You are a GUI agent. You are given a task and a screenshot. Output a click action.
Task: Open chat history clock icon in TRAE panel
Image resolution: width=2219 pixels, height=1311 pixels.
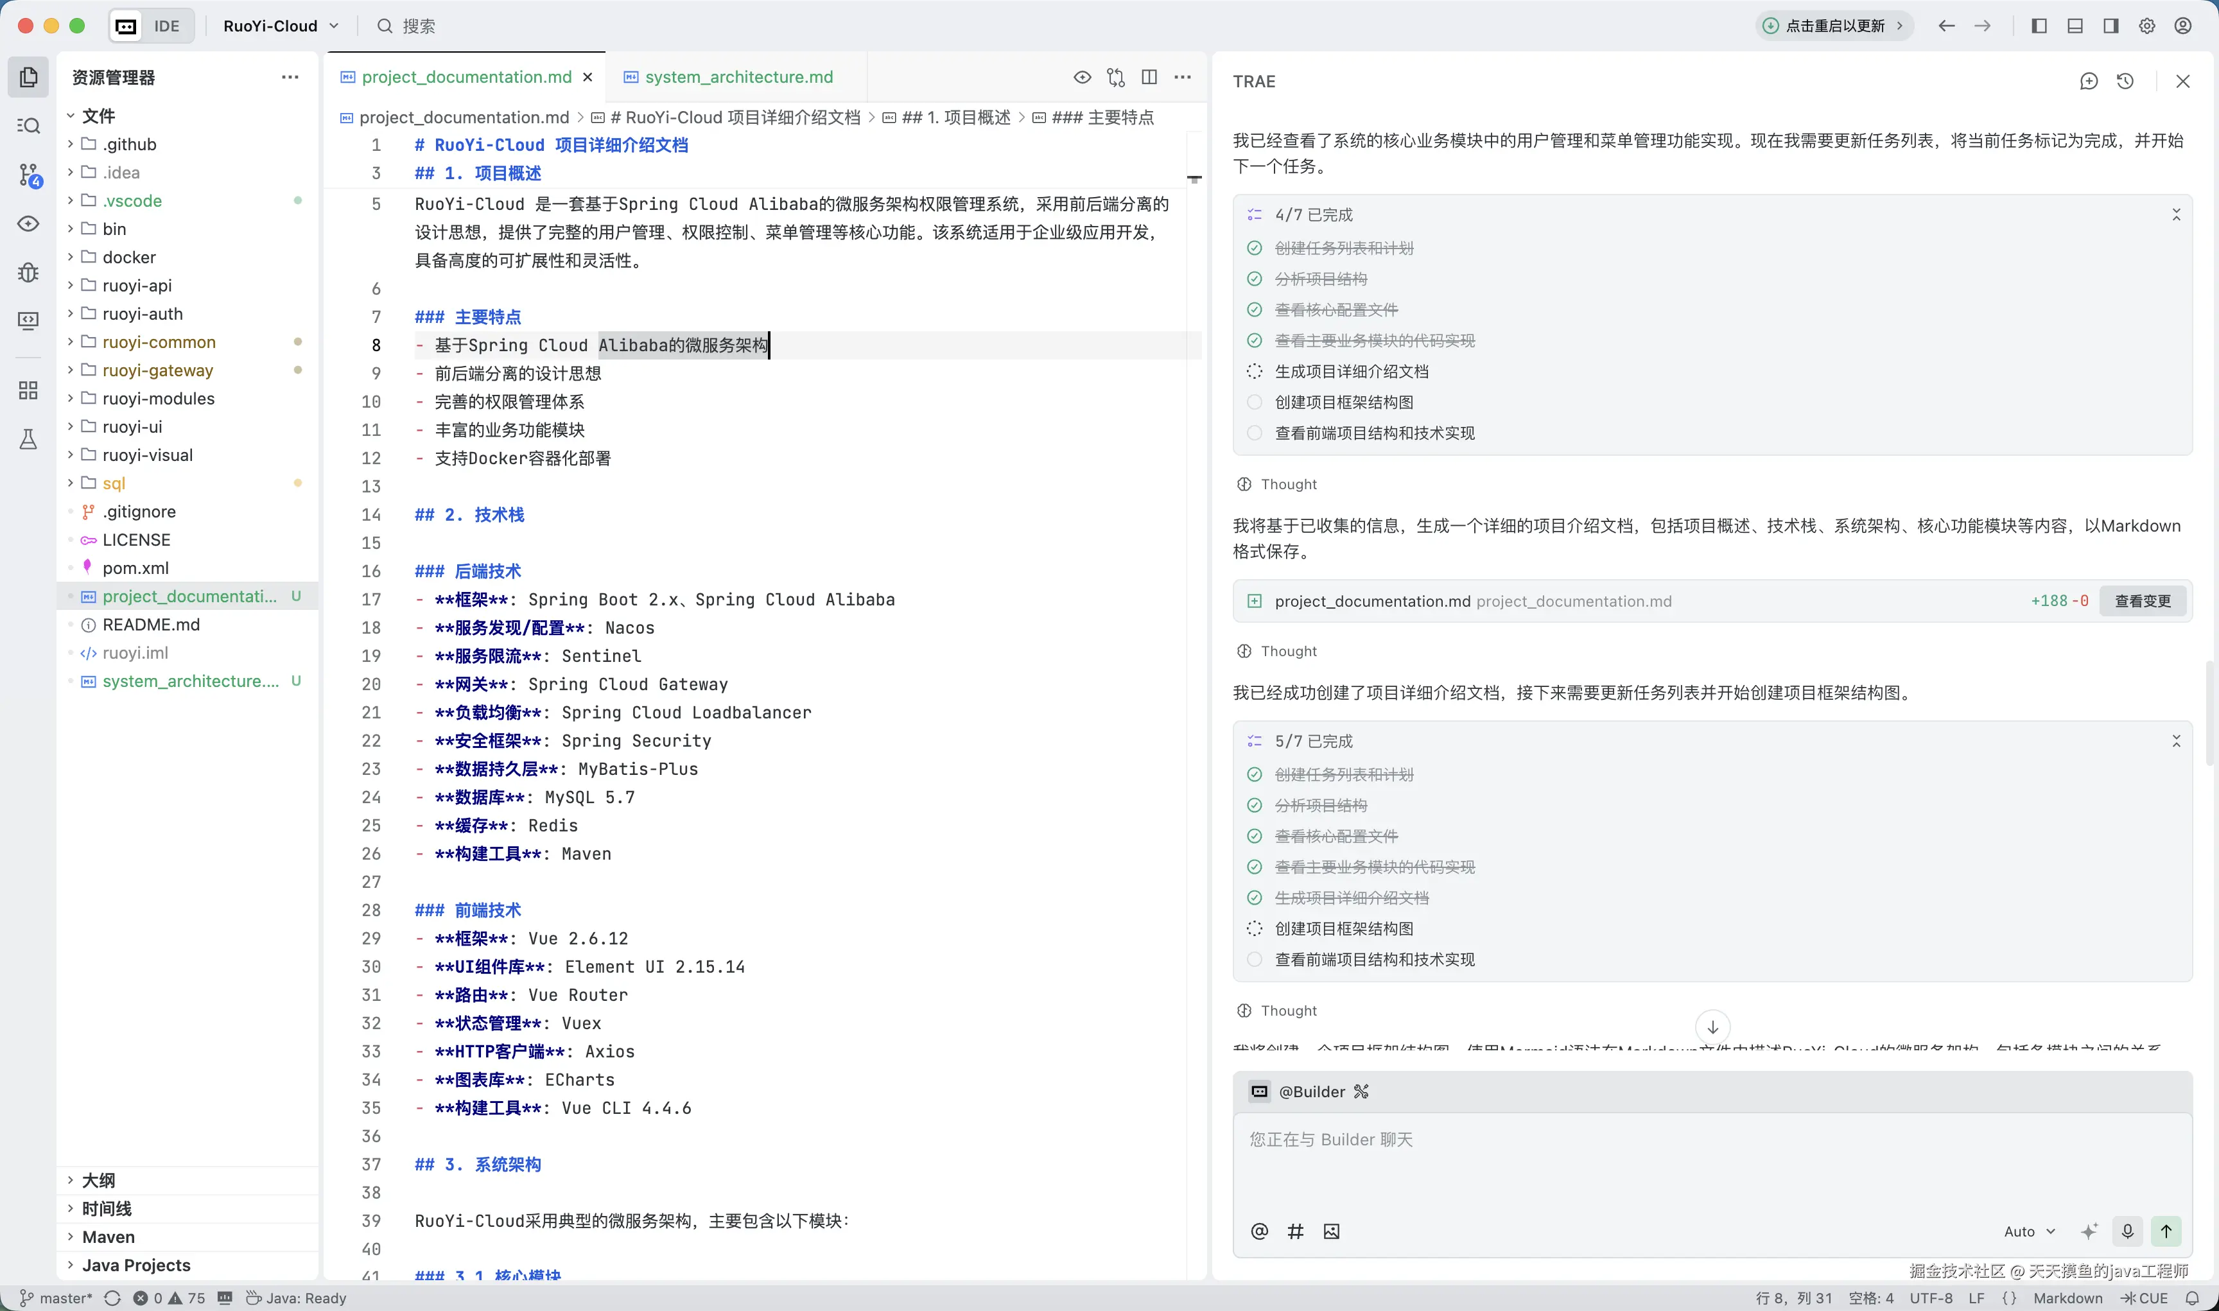tap(2125, 82)
